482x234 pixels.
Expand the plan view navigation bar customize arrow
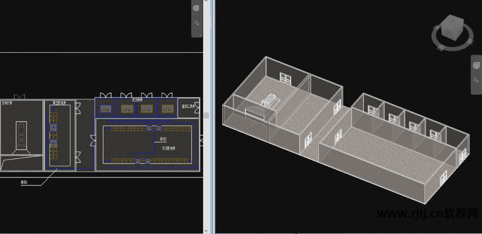point(200,35)
